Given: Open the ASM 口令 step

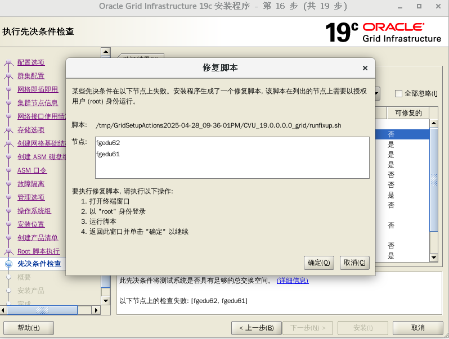Looking at the screenshot, I should (x=32, y=170).
